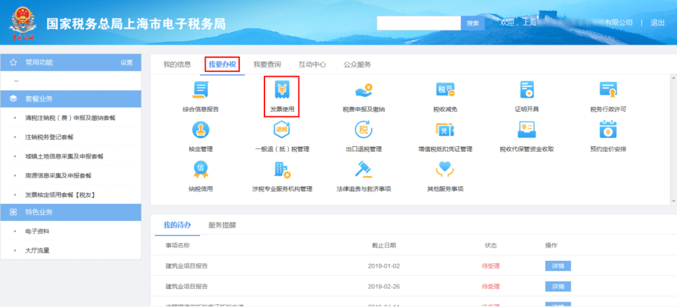
Task: Click the star icon beside 常用功能
Action: [13, 63]
